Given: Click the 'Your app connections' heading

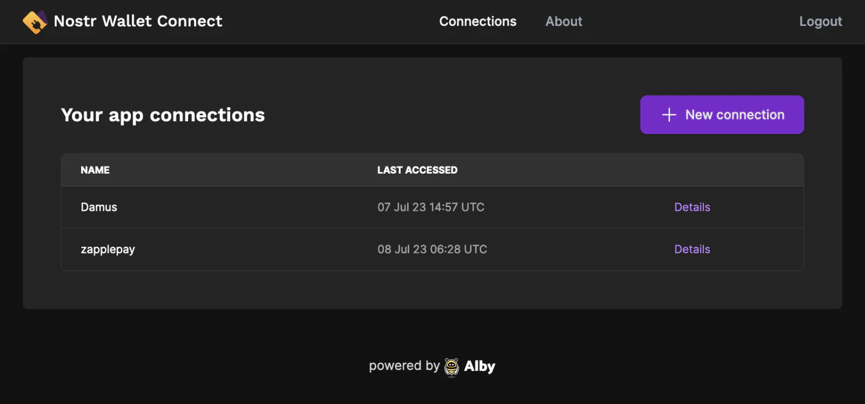Looking at the screenshot, I should pos(163,115).
